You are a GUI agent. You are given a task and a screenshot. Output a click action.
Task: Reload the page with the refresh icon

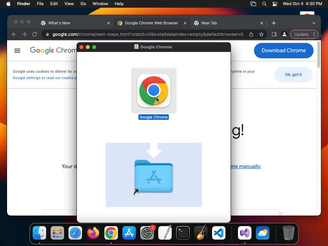pos(35,34)
